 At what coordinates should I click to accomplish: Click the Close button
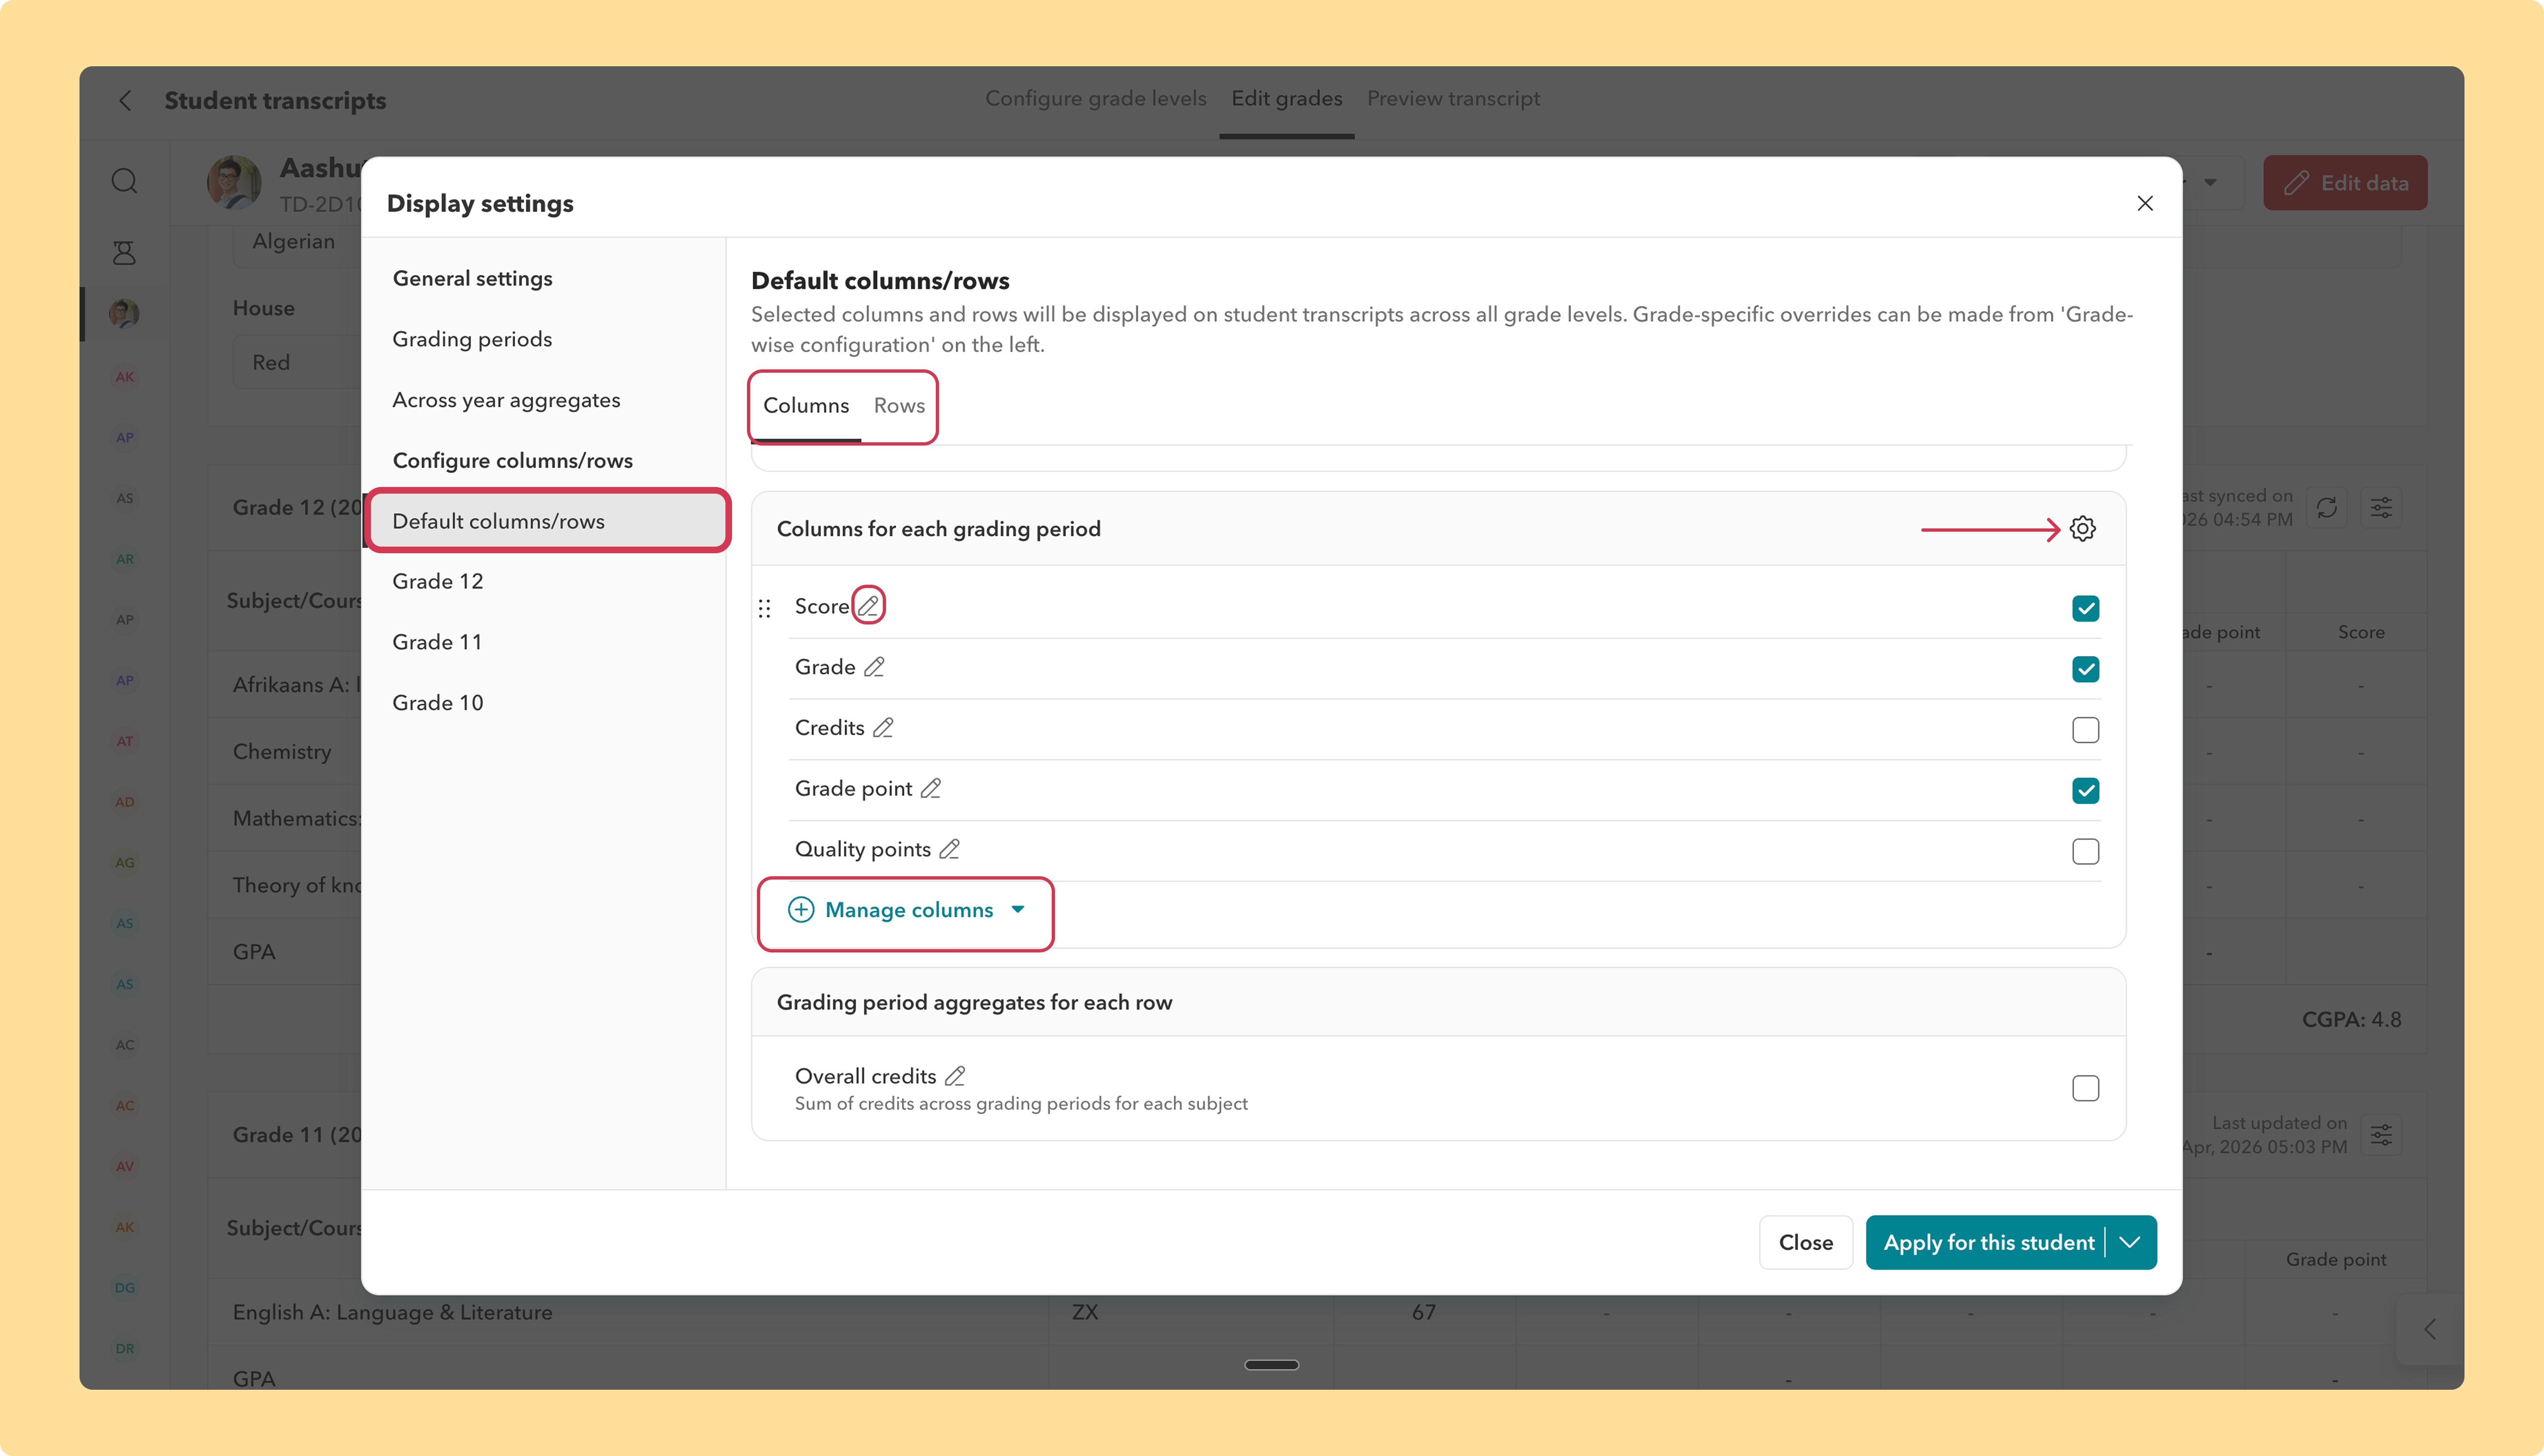[x=1805, y=1242]
